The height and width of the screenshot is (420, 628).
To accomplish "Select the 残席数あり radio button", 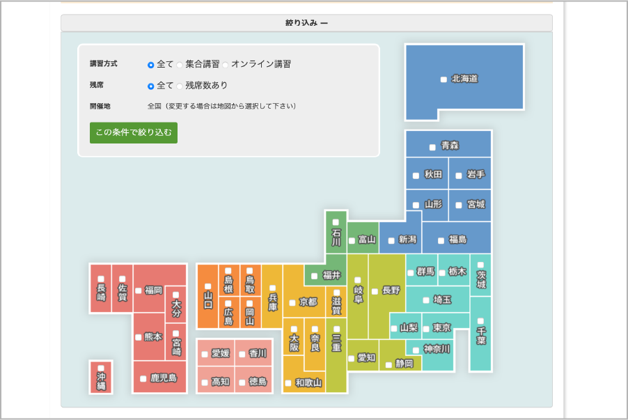I will click(x=180, y=86).
